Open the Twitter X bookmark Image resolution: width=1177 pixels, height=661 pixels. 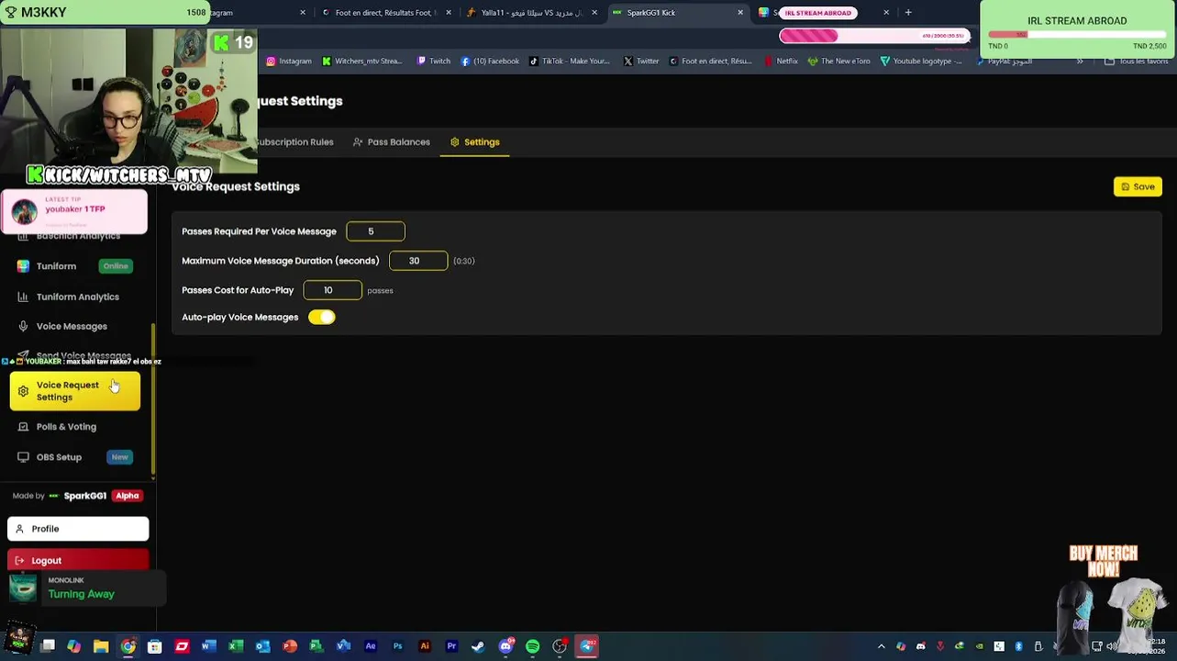[x=641, y=62]
